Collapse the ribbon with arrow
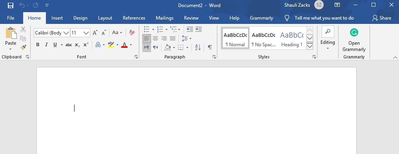This screenshot has width=399, height=154. pyautogui.click(x=395, y=58)
